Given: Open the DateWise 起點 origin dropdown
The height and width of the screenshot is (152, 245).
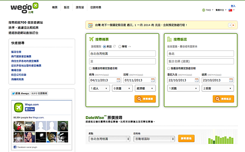Looking at the screenshot, I should coord(109,139).
